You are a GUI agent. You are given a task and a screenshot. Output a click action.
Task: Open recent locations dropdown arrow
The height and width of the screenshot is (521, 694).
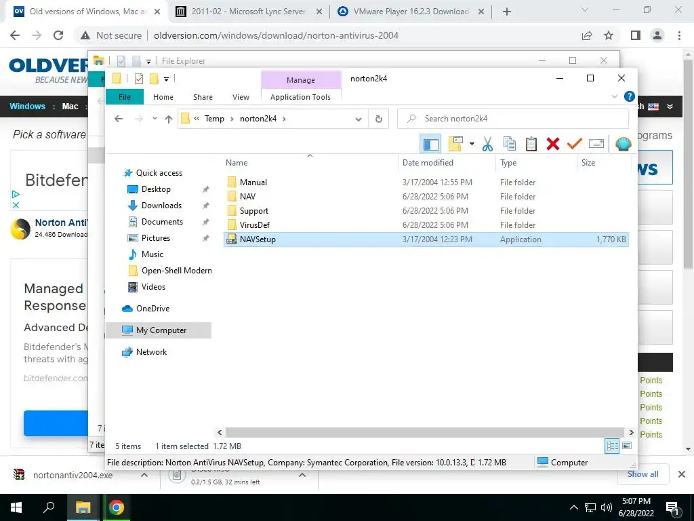155,119
